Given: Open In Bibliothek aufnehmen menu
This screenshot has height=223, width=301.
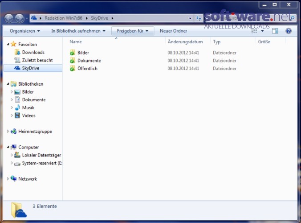Looking at the screenshot, I should click(78, 31).
